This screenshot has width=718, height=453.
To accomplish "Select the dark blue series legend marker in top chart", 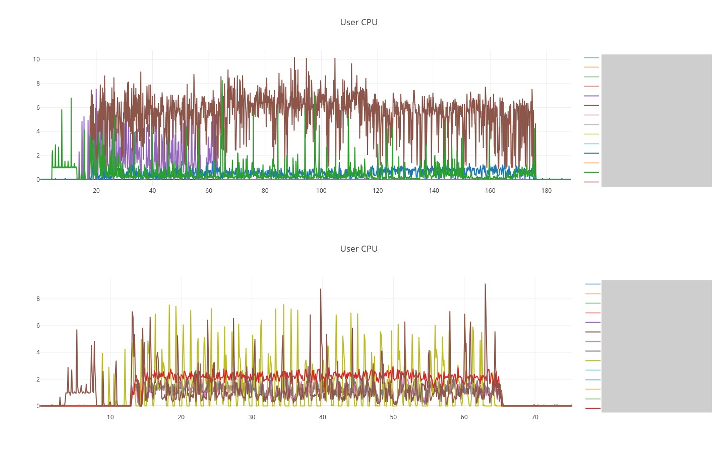I will (592, 153).
